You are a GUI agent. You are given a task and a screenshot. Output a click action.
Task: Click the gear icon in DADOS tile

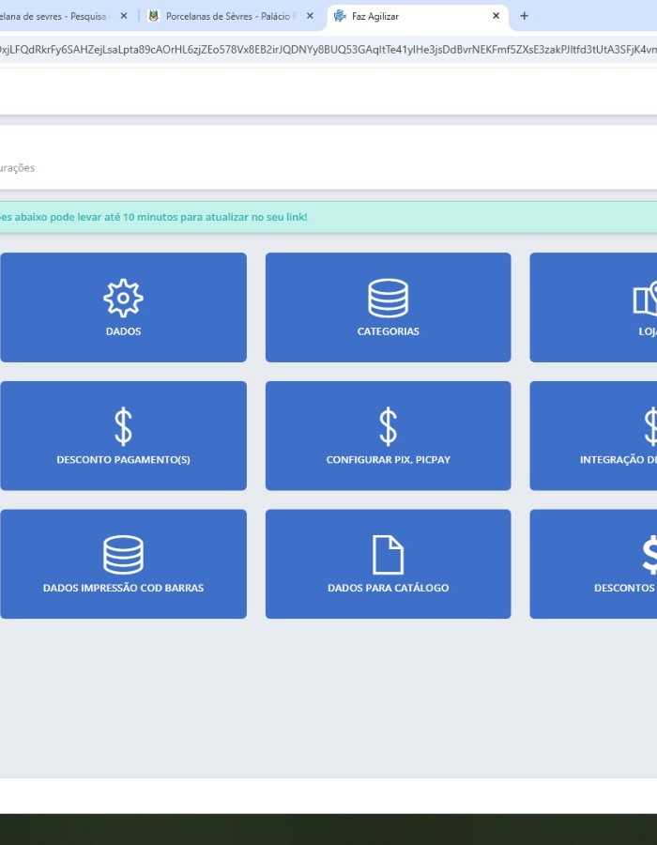[123, 298]
